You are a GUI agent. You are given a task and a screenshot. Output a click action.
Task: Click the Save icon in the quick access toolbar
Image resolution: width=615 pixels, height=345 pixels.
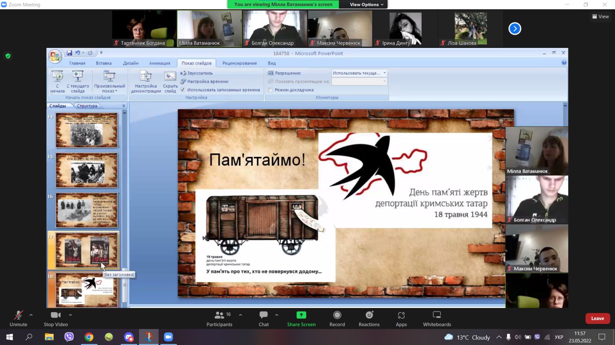(x=69, y=53)
